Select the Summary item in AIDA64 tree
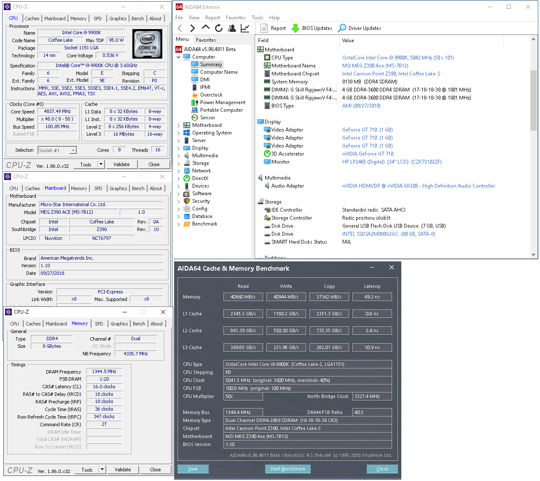This screenshot has height=481, width=540. (x=211, y=64)
